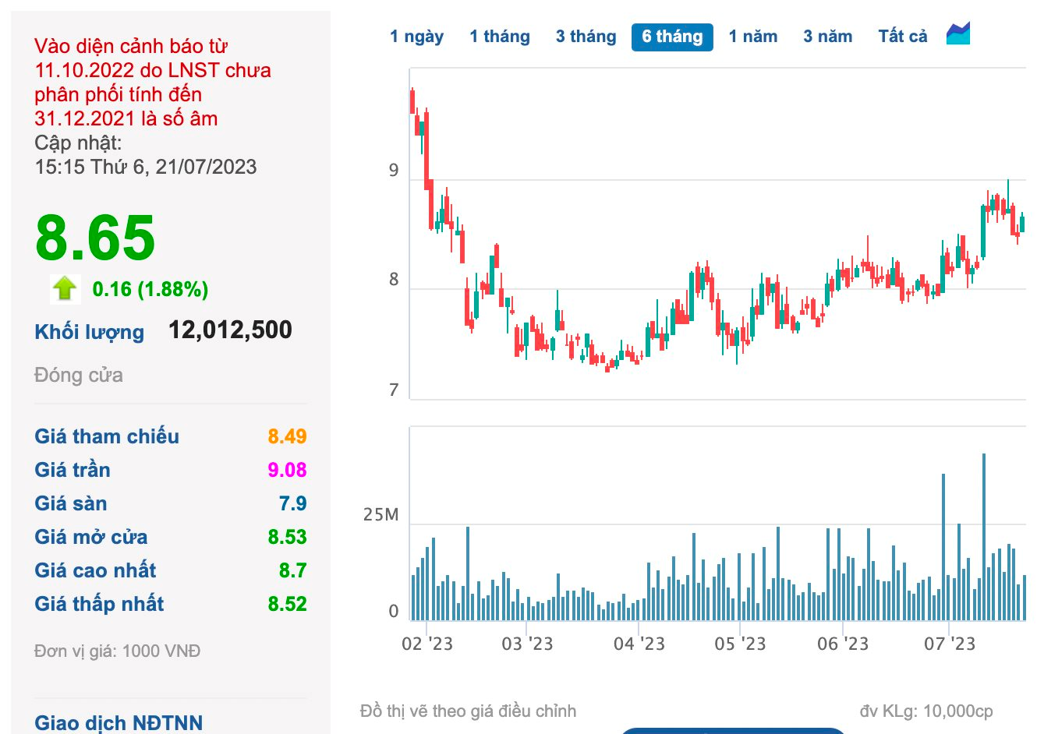
Task: Click the 07 '23 date axis label
Action: [950, 644]
